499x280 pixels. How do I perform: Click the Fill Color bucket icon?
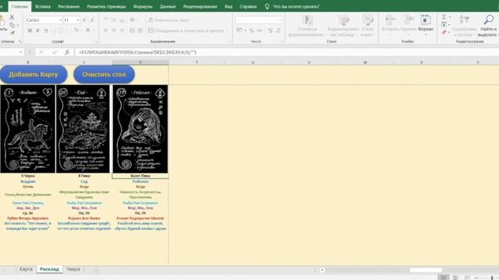(x=76, y=30)
